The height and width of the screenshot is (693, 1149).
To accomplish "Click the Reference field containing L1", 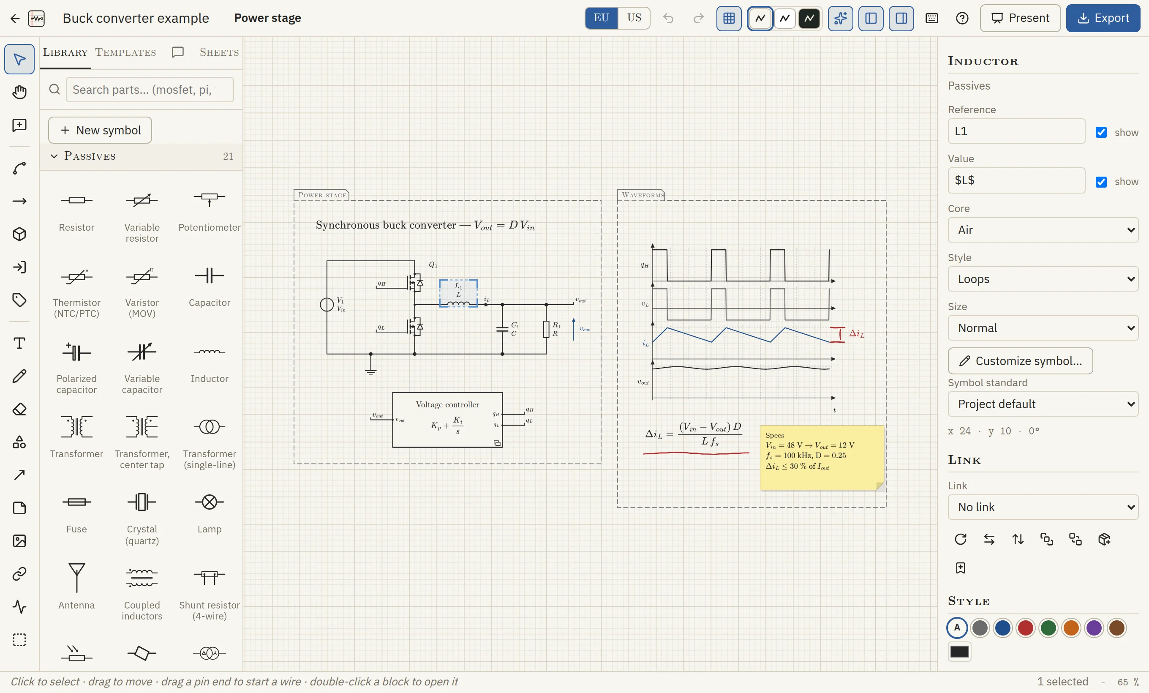I will tap(1016, 131).
